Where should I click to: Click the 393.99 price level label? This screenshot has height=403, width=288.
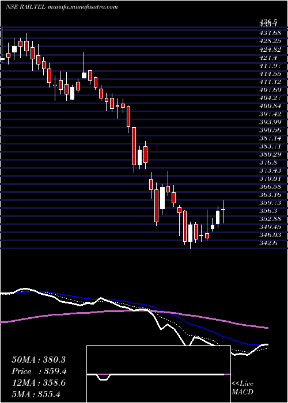click(271, 122)
